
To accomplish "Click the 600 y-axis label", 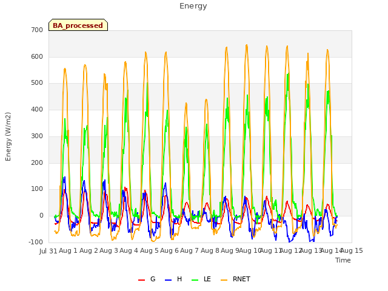I will (37, 56).
